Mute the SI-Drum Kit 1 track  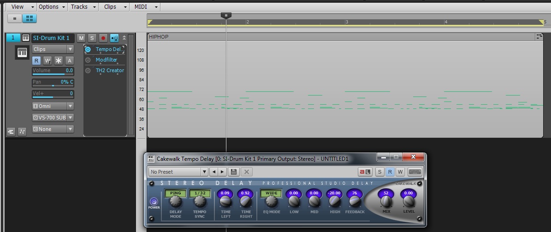(81, 38)
